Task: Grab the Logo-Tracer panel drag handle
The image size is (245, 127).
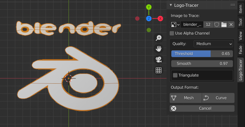Action: pyautogui.click(x=233, y=5)
